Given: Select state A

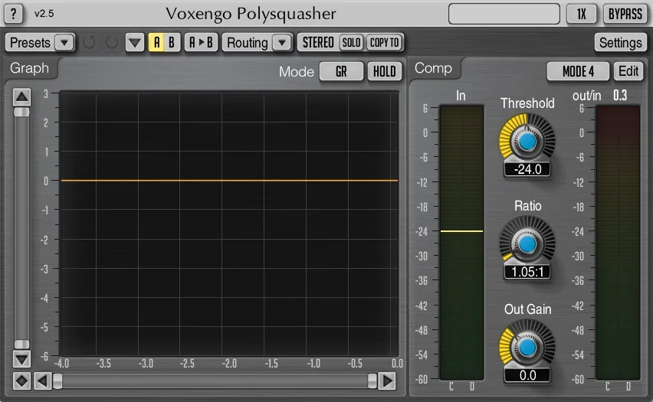Looking at the screenshot, I should (x=156, y=42).
